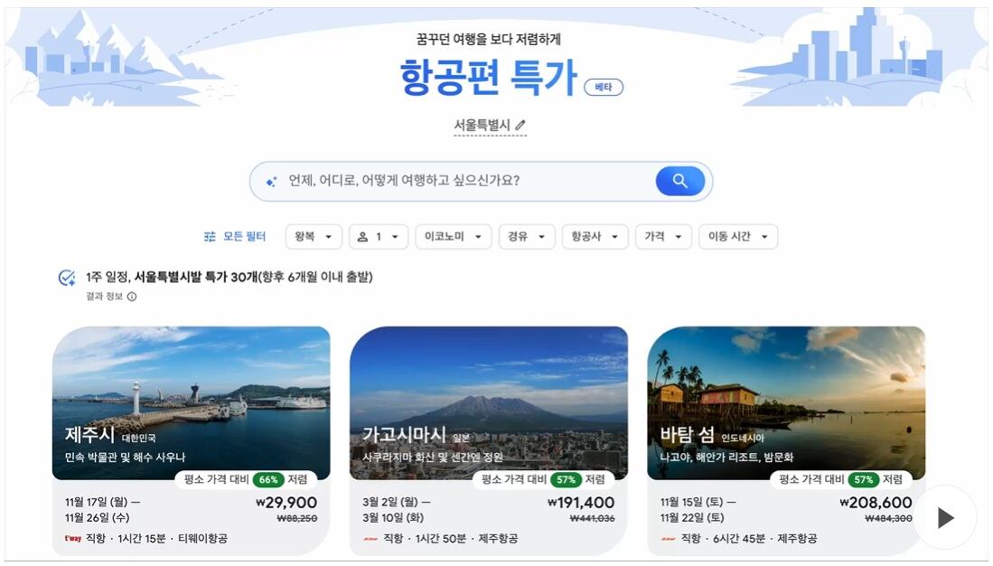Click the info icon next to 결과 정보

click(132, 296)
